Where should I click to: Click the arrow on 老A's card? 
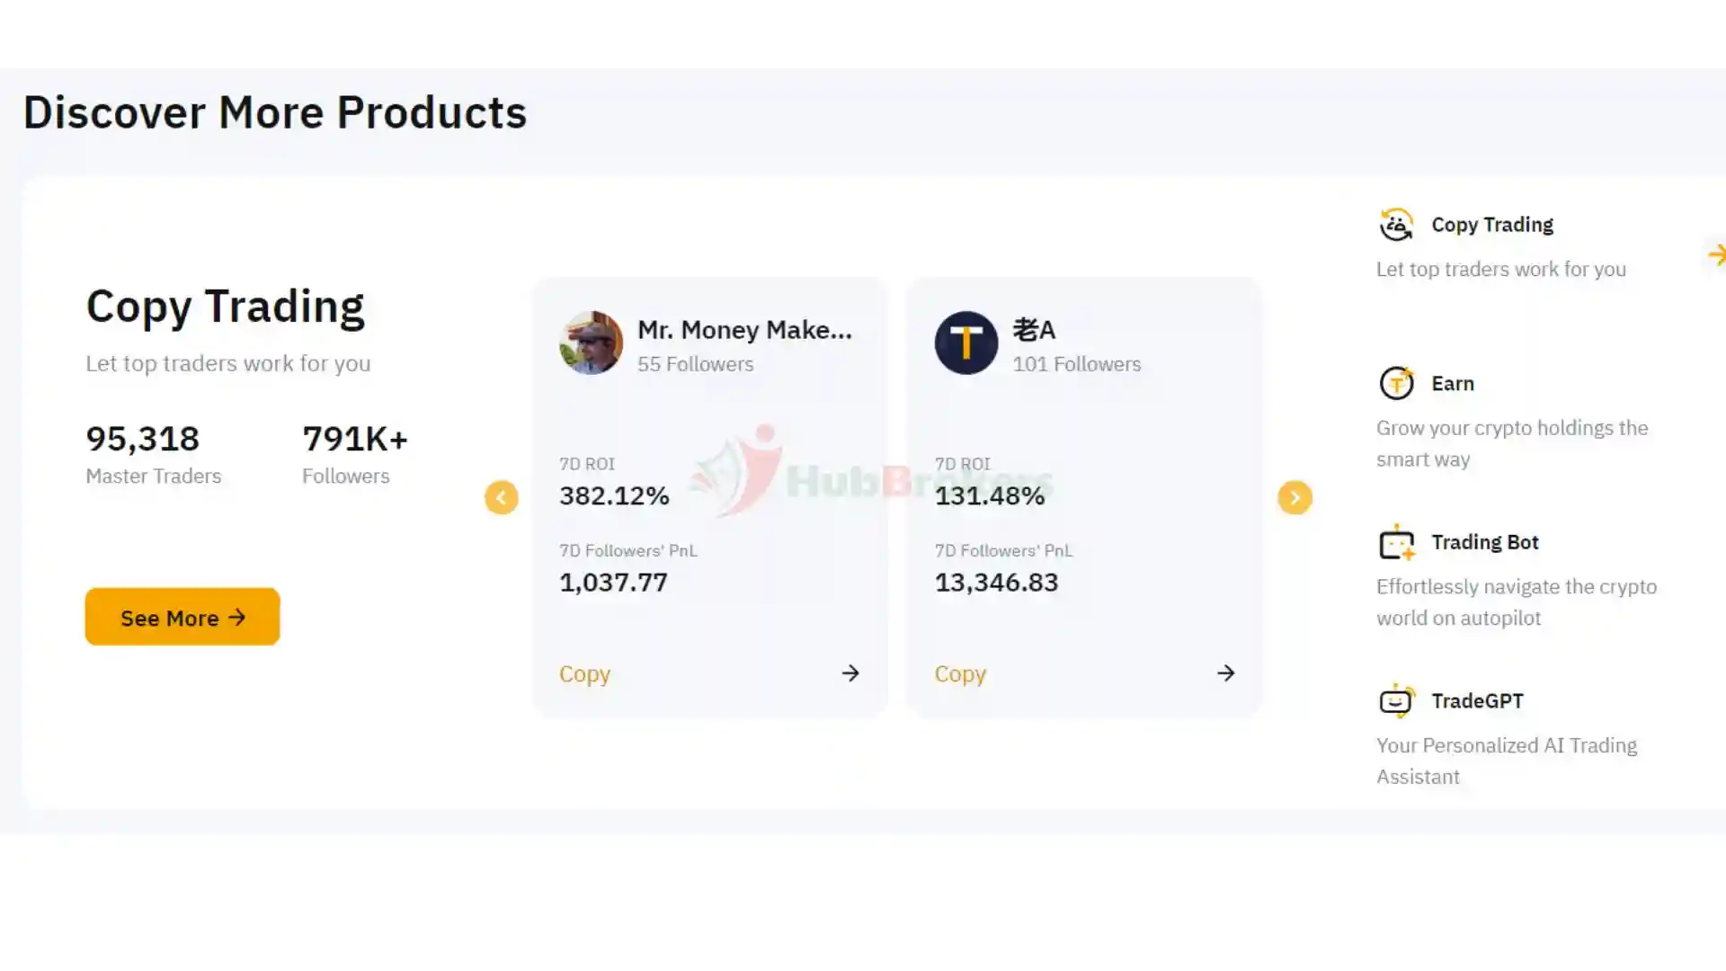click(x=1225, y=673)
